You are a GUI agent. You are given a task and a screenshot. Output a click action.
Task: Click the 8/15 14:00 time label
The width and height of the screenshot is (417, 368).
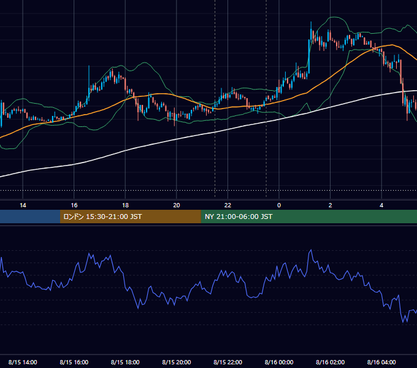click(23, 362)
